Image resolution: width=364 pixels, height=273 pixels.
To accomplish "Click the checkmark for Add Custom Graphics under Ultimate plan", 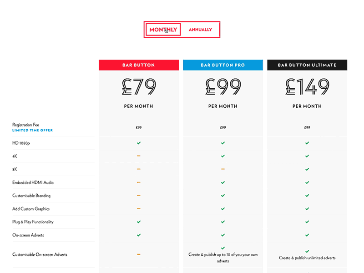I will [307, 209].
